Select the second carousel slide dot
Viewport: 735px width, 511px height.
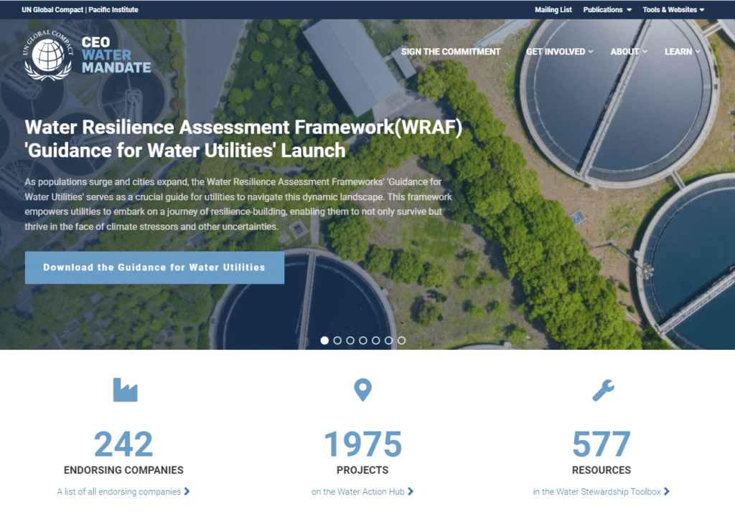click(337, 340)
